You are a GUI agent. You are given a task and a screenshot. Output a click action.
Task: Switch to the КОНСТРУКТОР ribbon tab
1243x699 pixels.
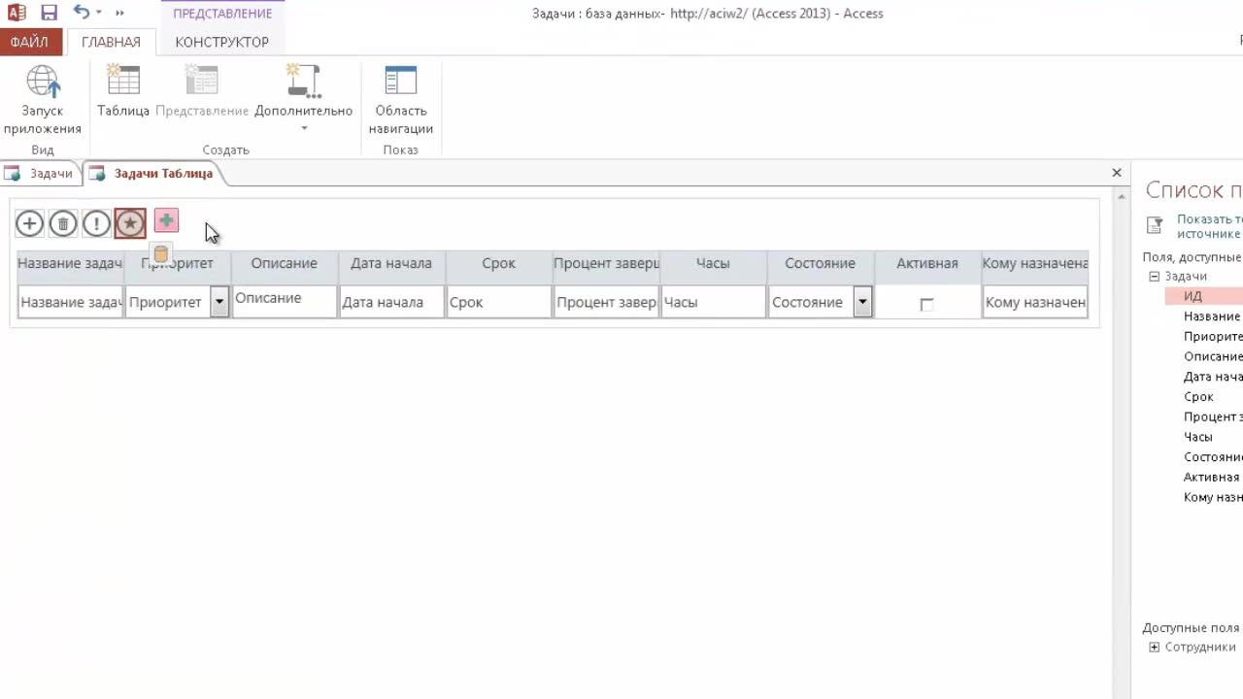click(221, 43)
